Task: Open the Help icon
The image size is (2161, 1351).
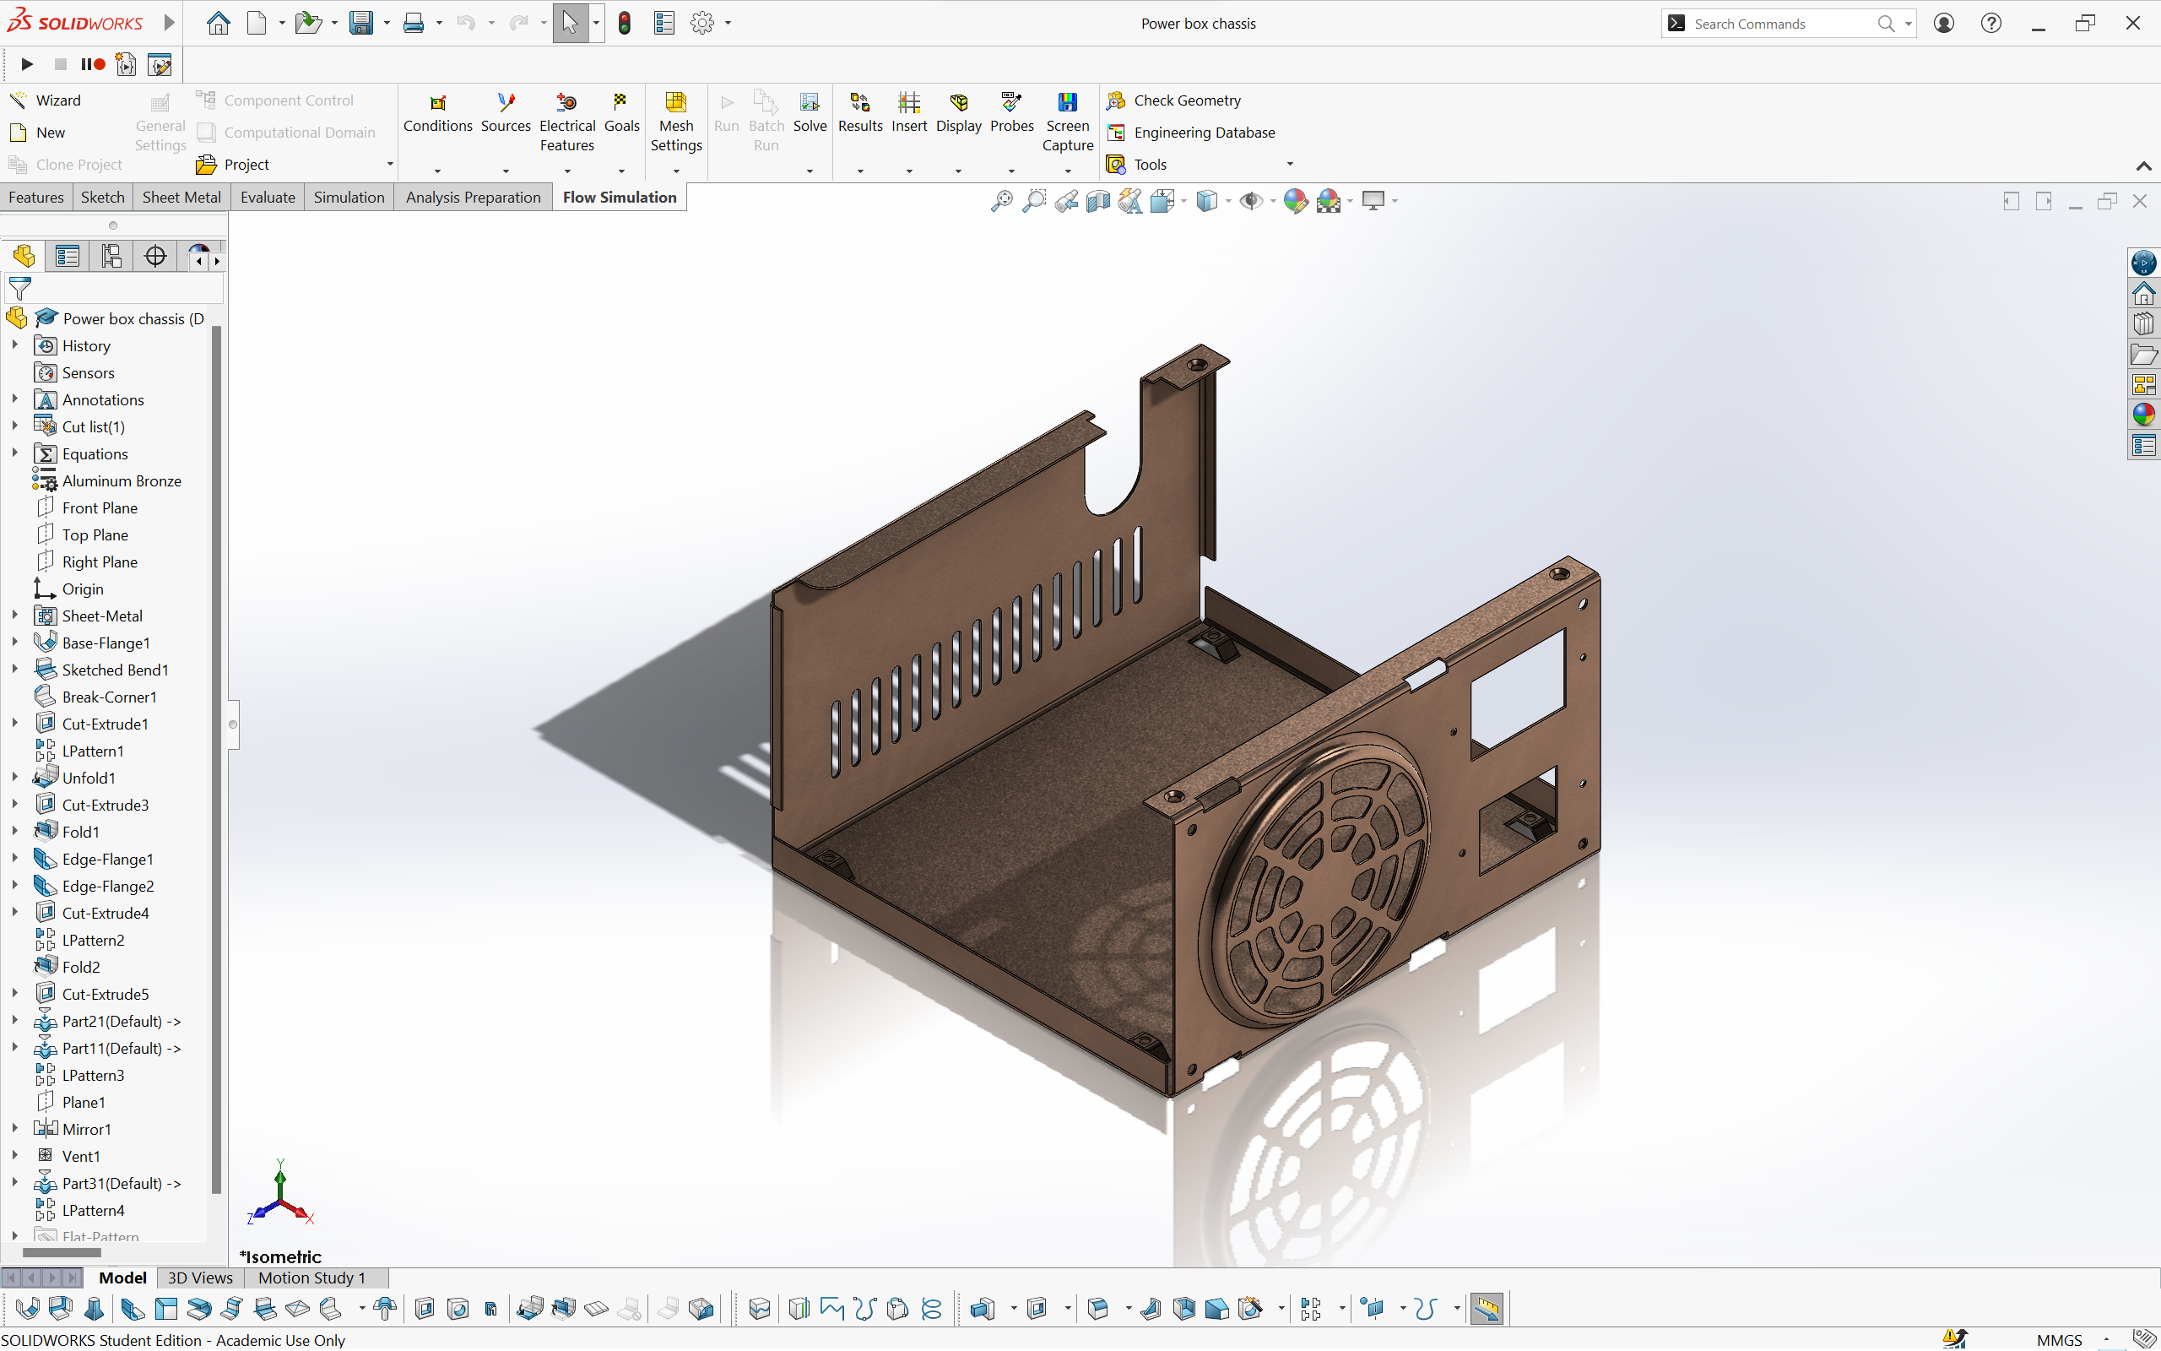Action: point(1991,24)
